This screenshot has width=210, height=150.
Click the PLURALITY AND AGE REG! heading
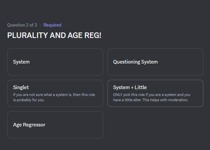coord(54,35)
